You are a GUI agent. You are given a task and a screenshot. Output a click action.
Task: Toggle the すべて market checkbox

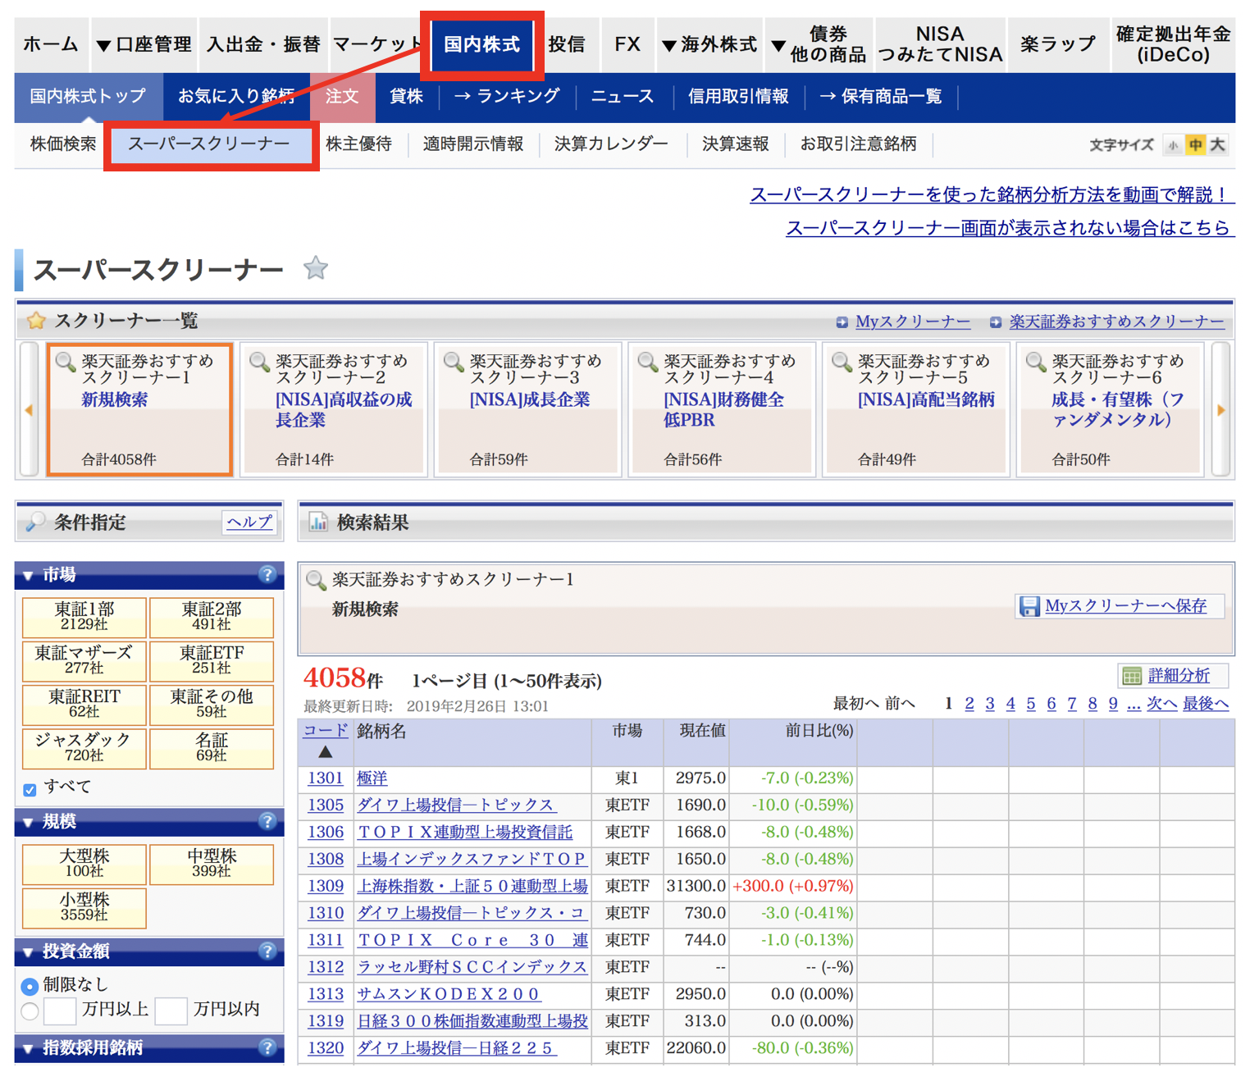point(30,790)
